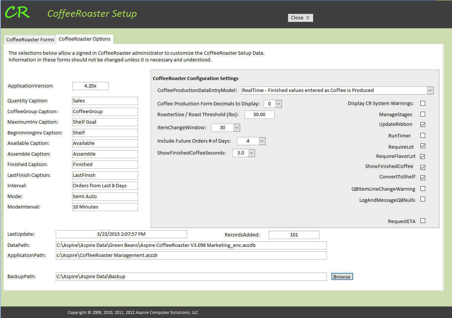Edit the Finished Caption field

[105, 165]
